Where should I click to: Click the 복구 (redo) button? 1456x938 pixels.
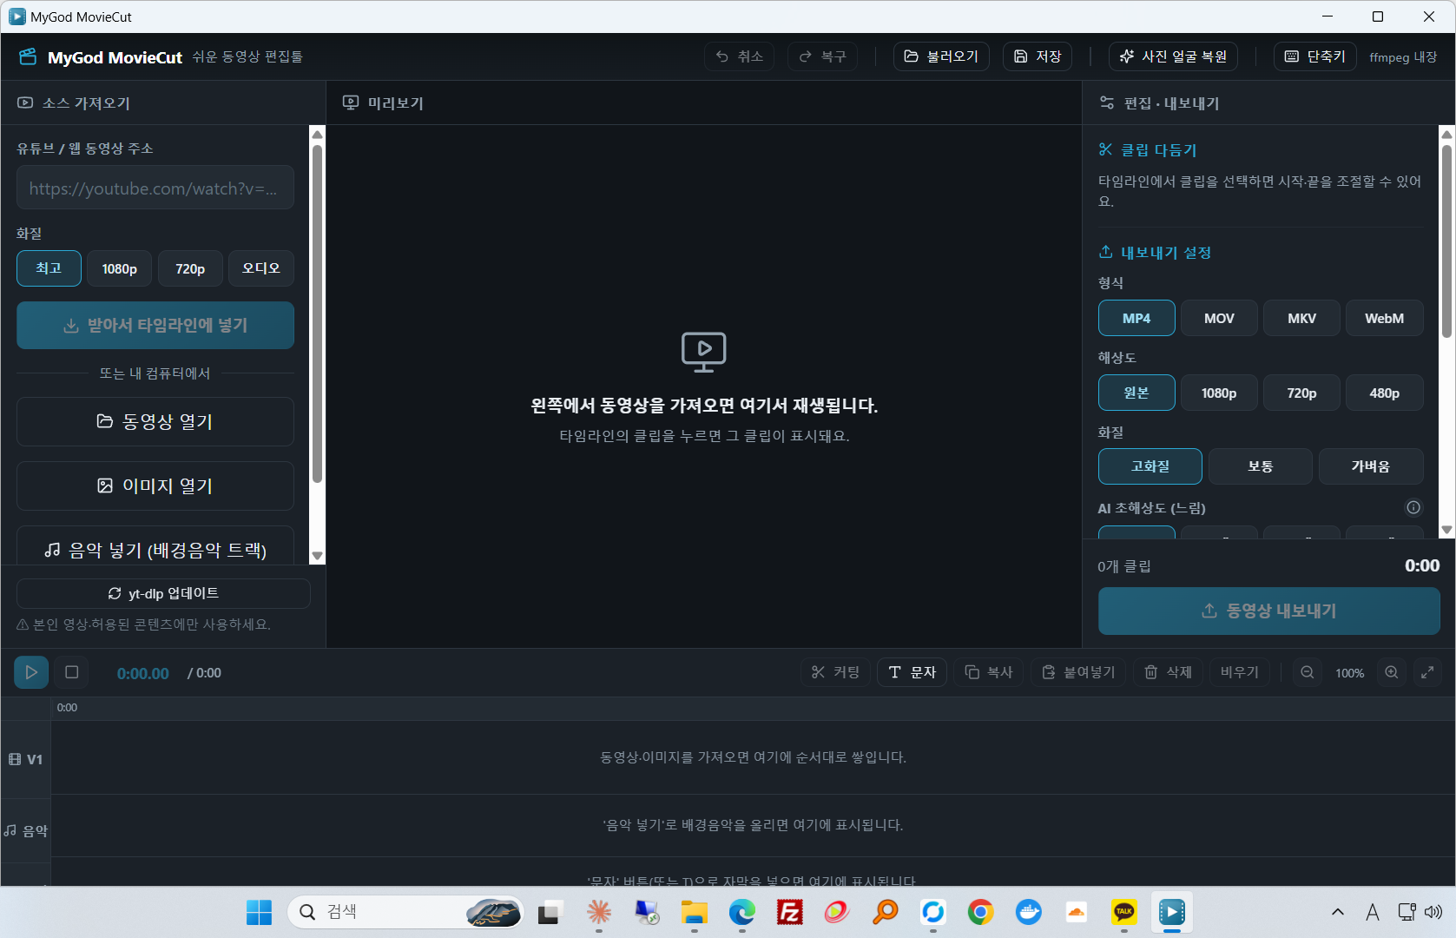point(822,56)
